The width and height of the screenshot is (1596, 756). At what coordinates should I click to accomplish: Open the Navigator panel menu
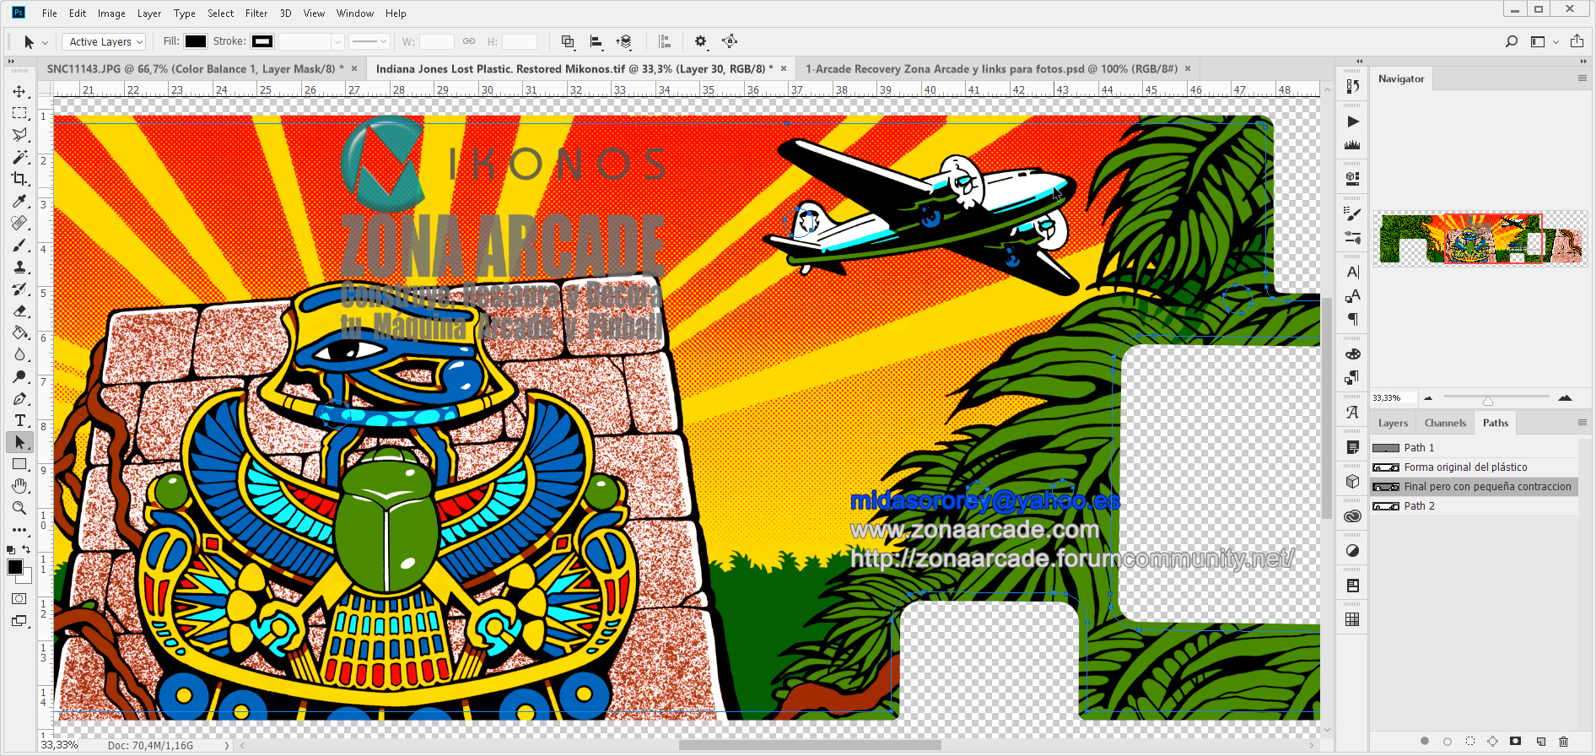pos(1583,78)
